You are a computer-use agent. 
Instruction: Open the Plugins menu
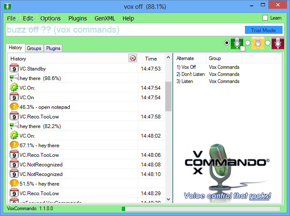[78, 18]
